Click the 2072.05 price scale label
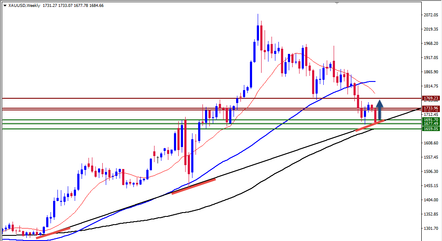442x241 pixels. tap(431, 15)
